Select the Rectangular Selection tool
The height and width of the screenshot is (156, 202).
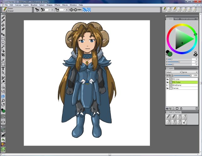pos(3,39)
